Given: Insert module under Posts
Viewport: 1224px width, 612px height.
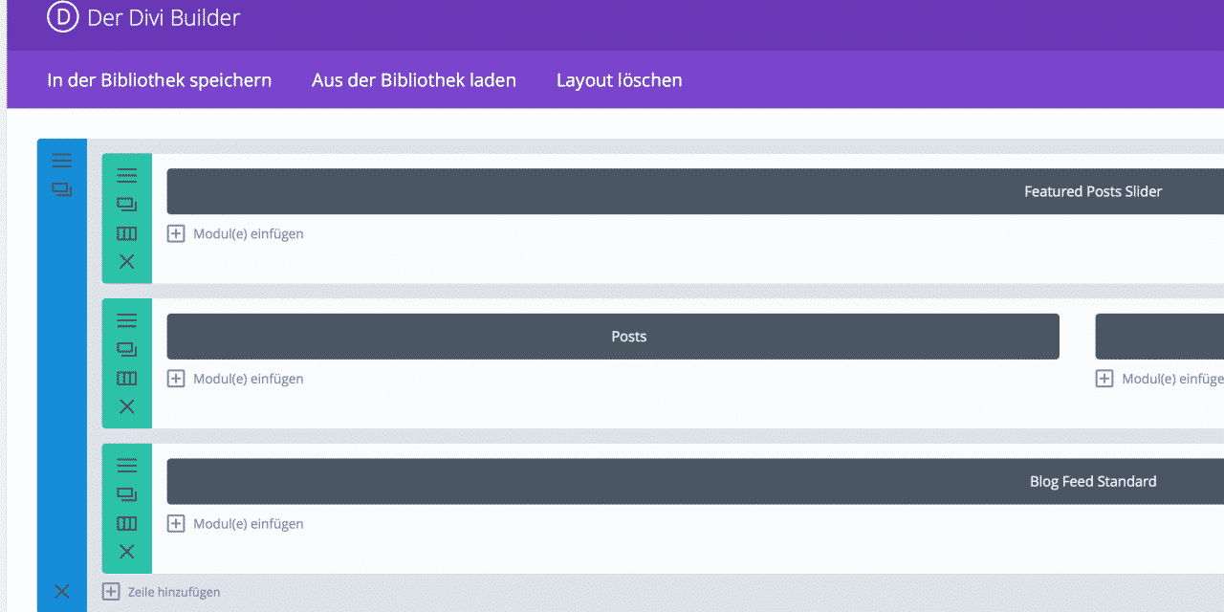Looking at the screenshot, I should click(x=235, y=379).
